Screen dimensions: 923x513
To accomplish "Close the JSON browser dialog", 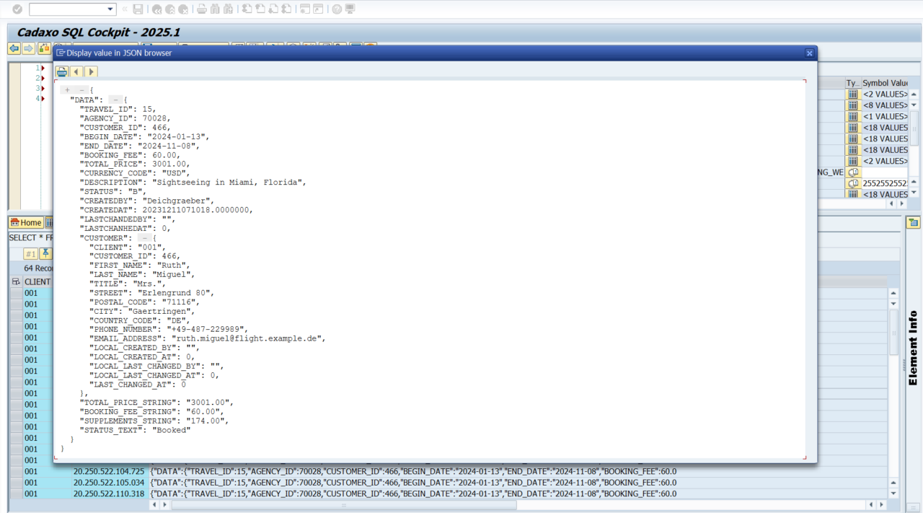I will pos(810,53).
